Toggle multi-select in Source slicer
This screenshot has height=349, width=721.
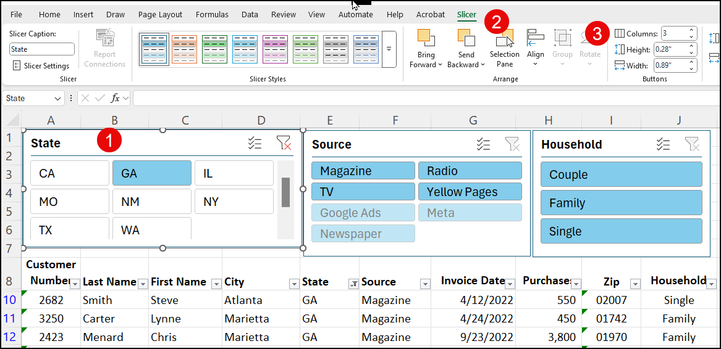[484, 145]
